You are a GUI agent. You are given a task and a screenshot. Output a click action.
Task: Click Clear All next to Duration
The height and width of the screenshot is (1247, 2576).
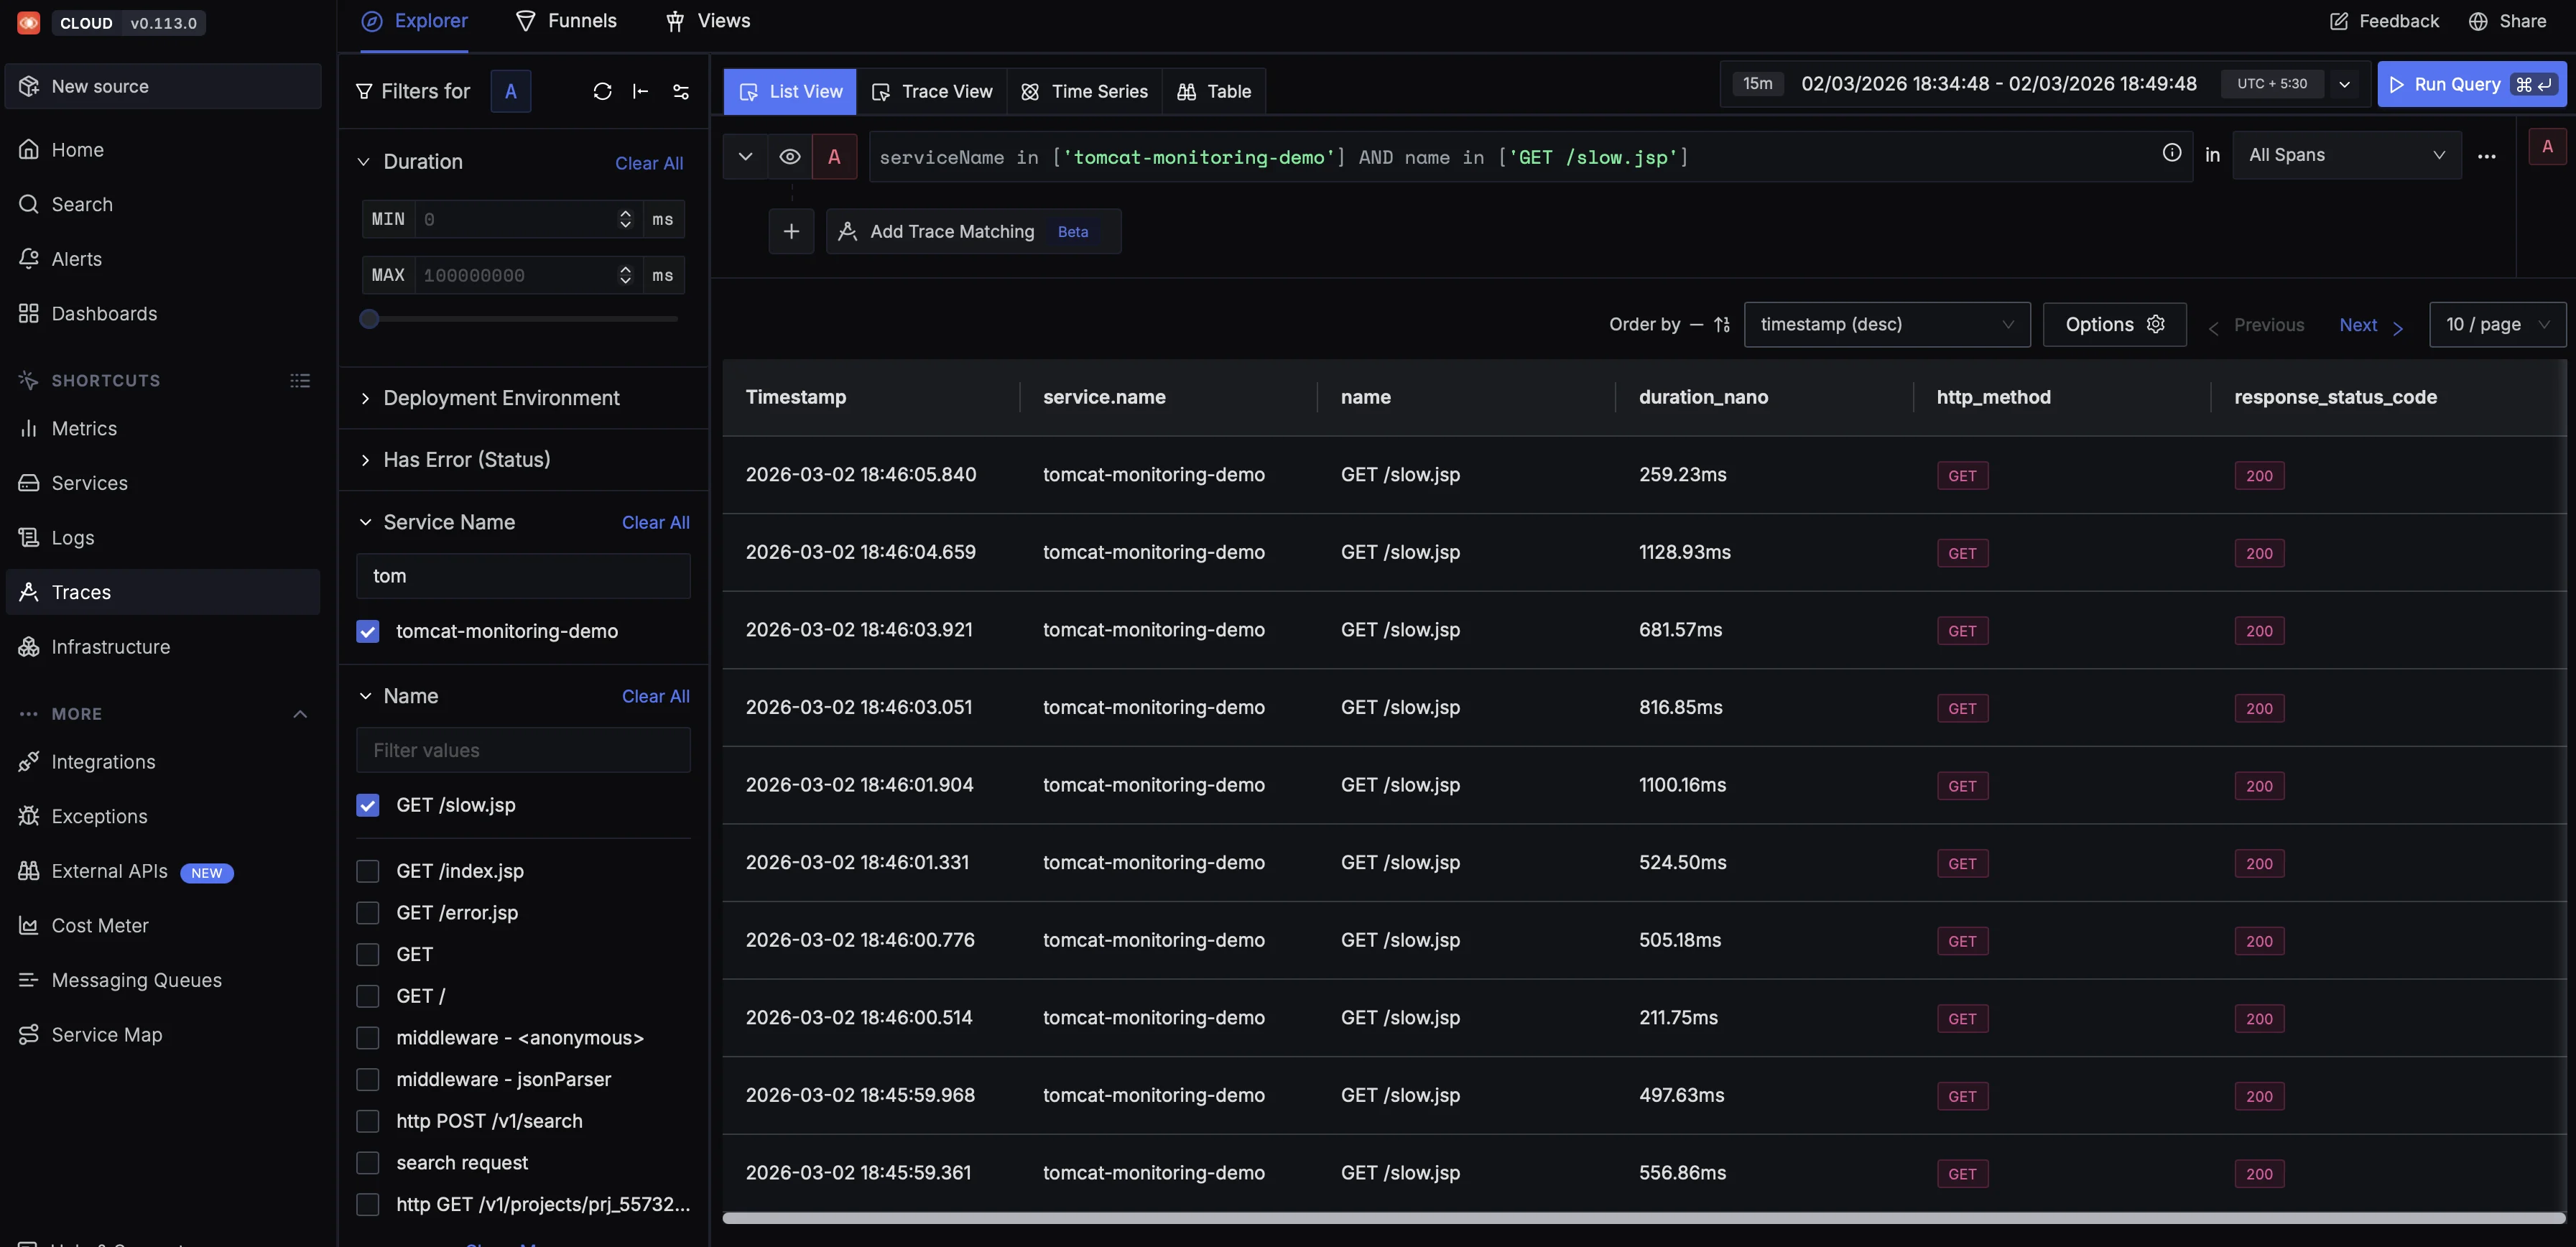point(648,162)
